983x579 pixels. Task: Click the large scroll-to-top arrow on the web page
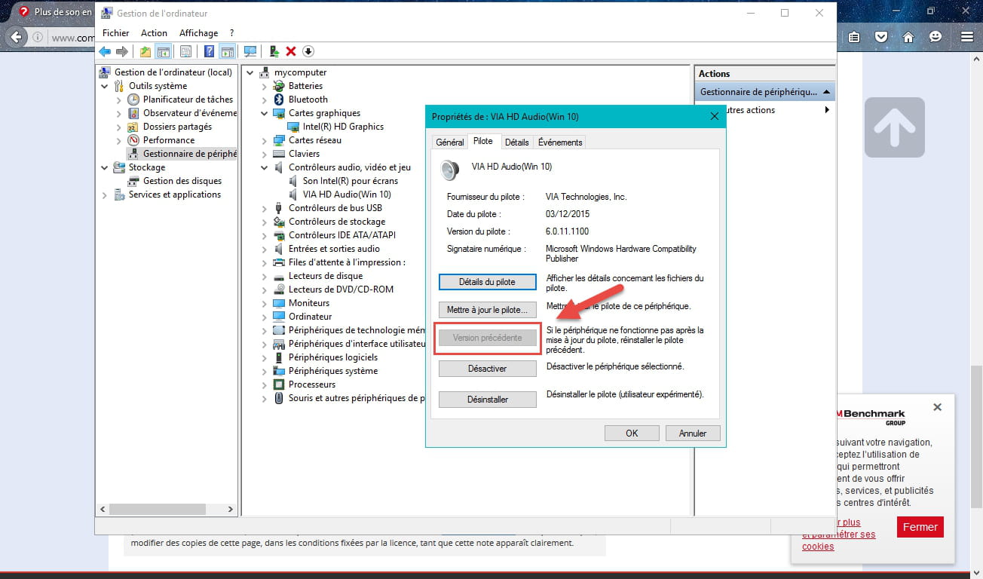click(x=895, y=127)
